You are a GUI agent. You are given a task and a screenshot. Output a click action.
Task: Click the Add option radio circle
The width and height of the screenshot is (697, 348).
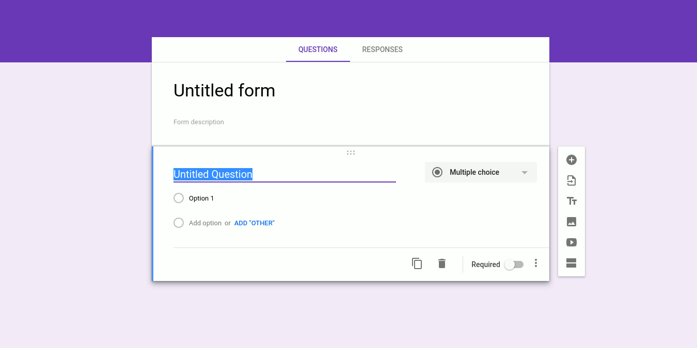(178, 223)
